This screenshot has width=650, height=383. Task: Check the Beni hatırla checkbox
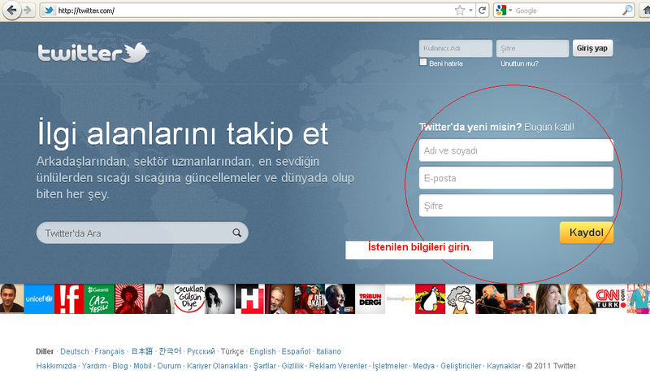tap(422, 63)
